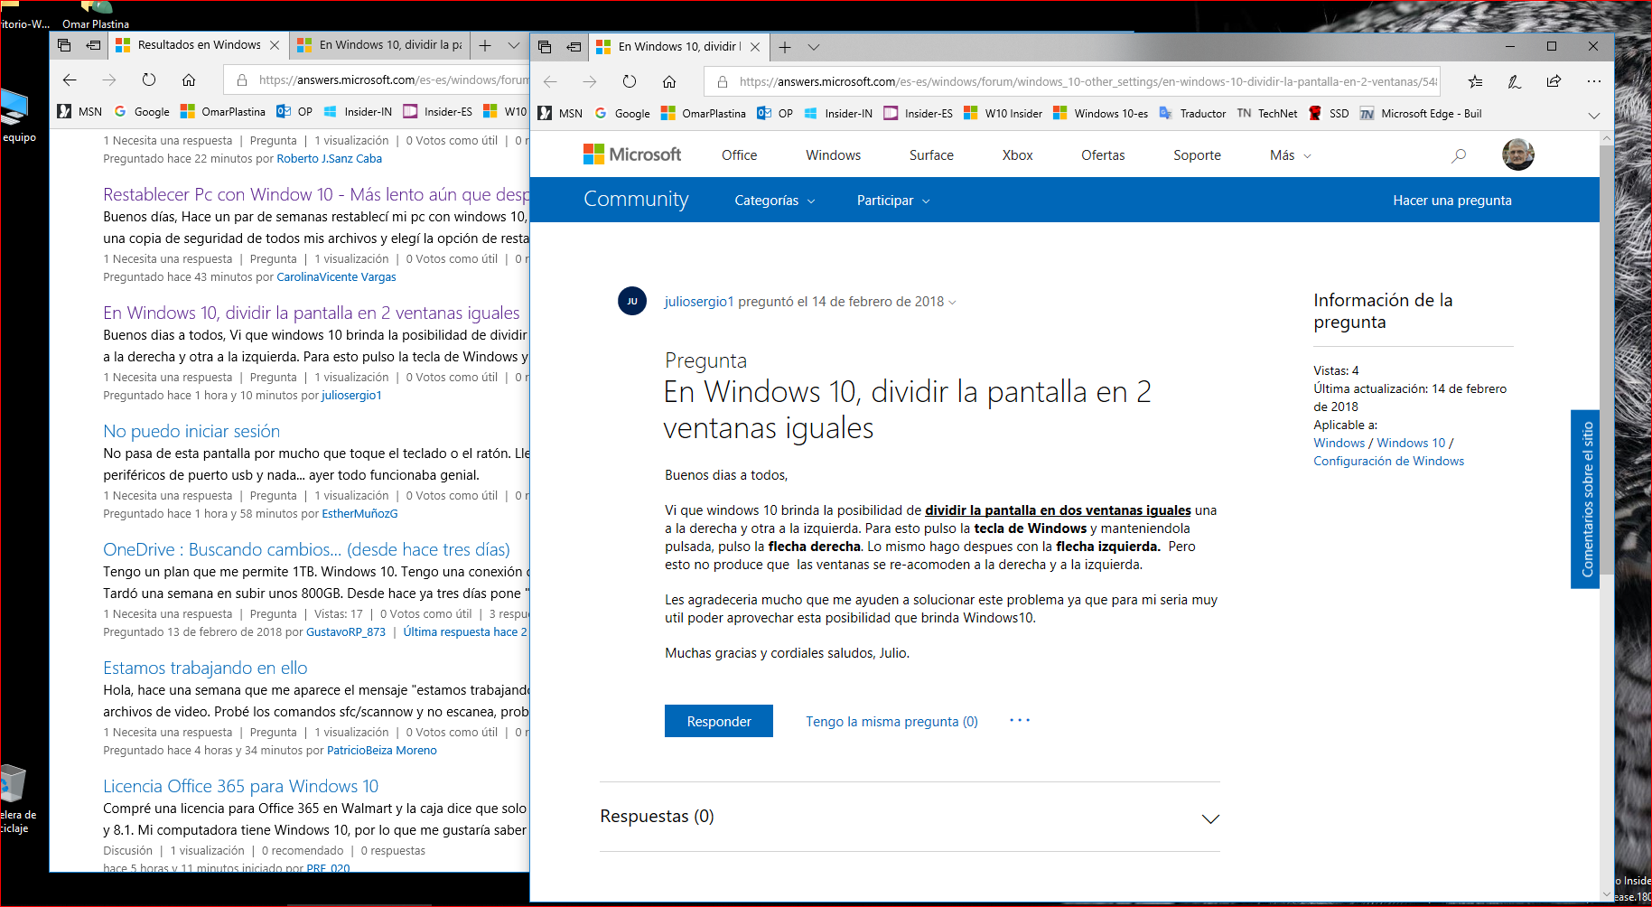Switch to the second tab in the background window
Image resolution: width=1652 pixels, height=907 pixels.
pyautogui.click(x=380, y=45)
